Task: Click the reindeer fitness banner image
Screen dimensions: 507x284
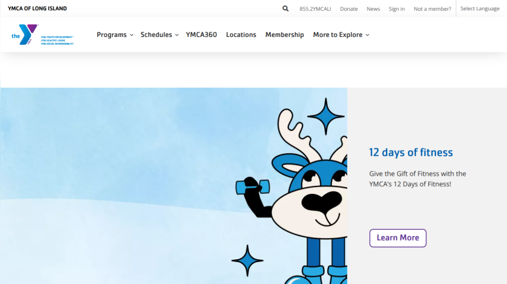Action: [174, 186]
